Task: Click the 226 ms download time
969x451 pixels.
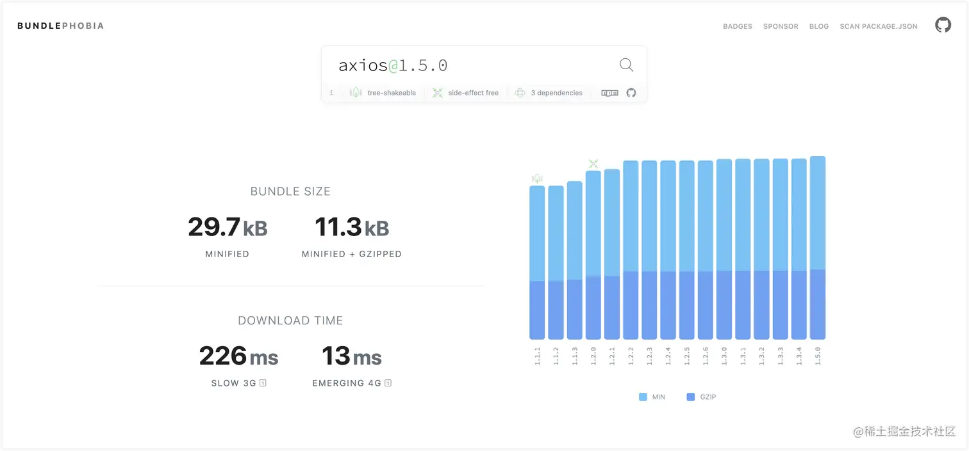Action: [x=238, y=356]
